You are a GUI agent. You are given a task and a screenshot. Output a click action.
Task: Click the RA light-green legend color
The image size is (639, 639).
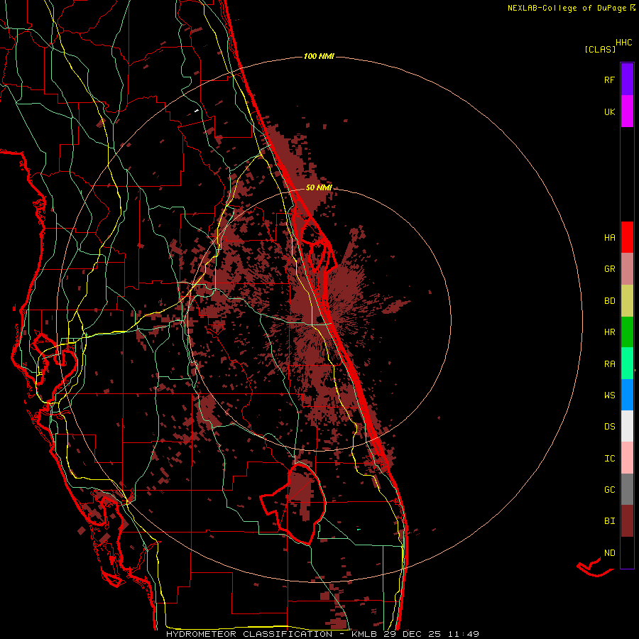click(x=627, y=364)
